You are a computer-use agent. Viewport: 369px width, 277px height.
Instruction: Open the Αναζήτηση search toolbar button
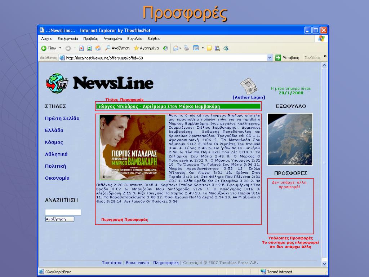pyautogui.click(x=117, y=48)
